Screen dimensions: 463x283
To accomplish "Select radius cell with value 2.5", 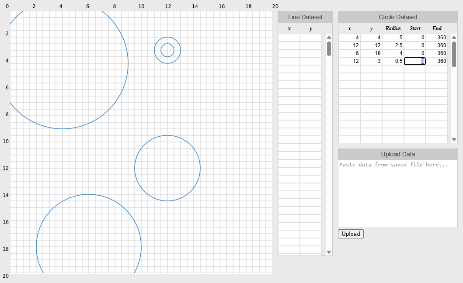I will pos(393,45).
